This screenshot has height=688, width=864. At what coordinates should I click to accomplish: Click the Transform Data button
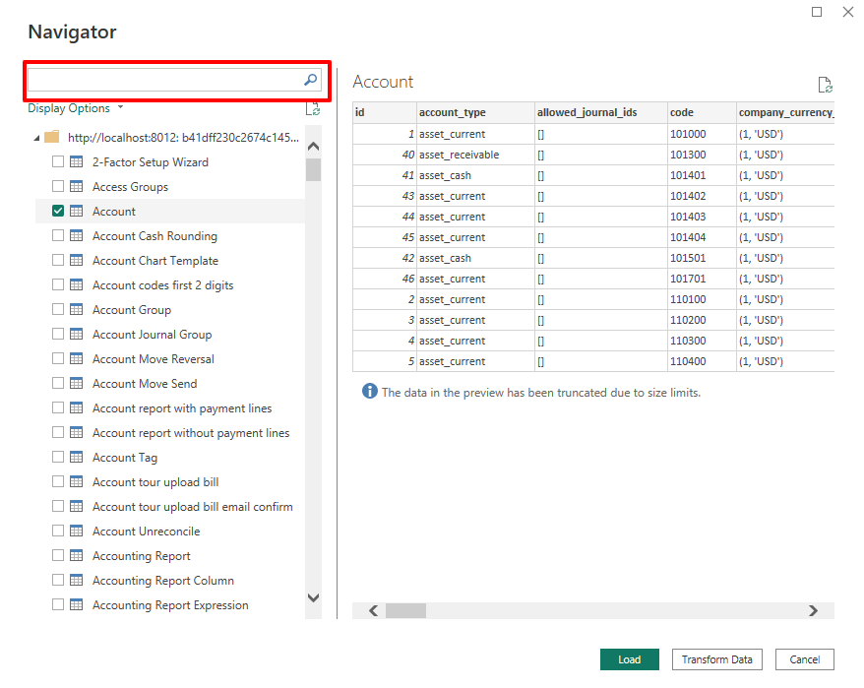tap(716, 659)
